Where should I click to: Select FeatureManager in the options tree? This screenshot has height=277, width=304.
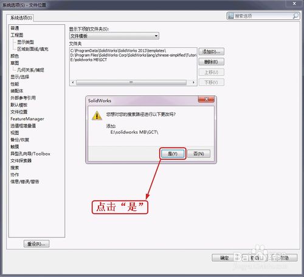tap(27, 119)
